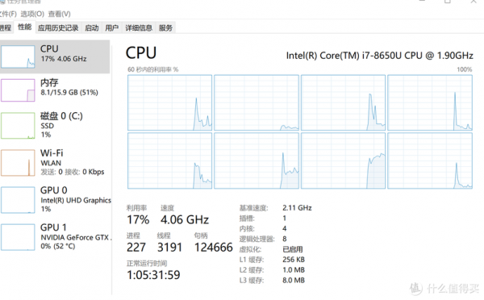Switch to the 应用历史记录 tab

click(x=58, y=27)
